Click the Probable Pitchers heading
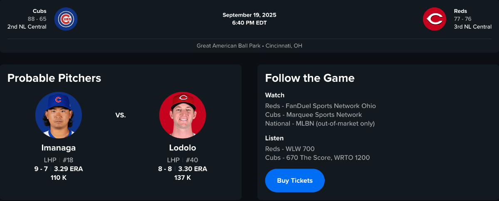The image size is (499, 201). click(54, 78)
